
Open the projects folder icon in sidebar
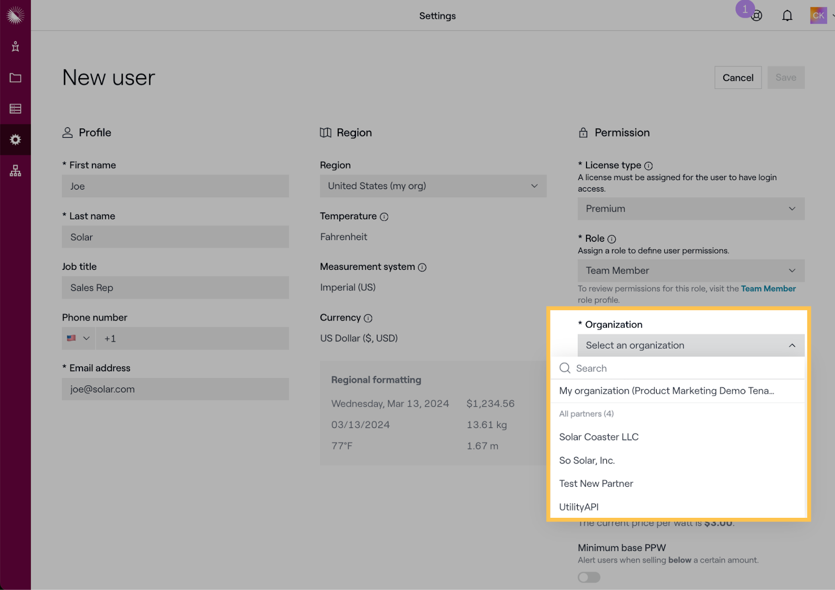[15, 78]
